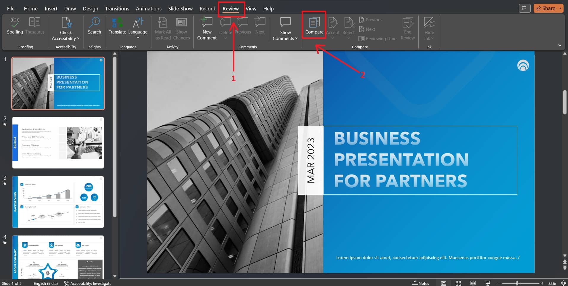Switch to the Animations tab
Viewport: 568px width, 286px height.
tap(148, 8)
